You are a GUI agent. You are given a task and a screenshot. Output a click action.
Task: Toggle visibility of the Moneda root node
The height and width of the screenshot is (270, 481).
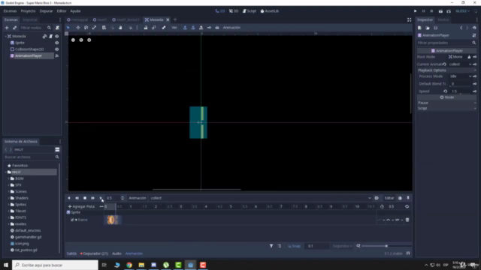coord(57,36)
